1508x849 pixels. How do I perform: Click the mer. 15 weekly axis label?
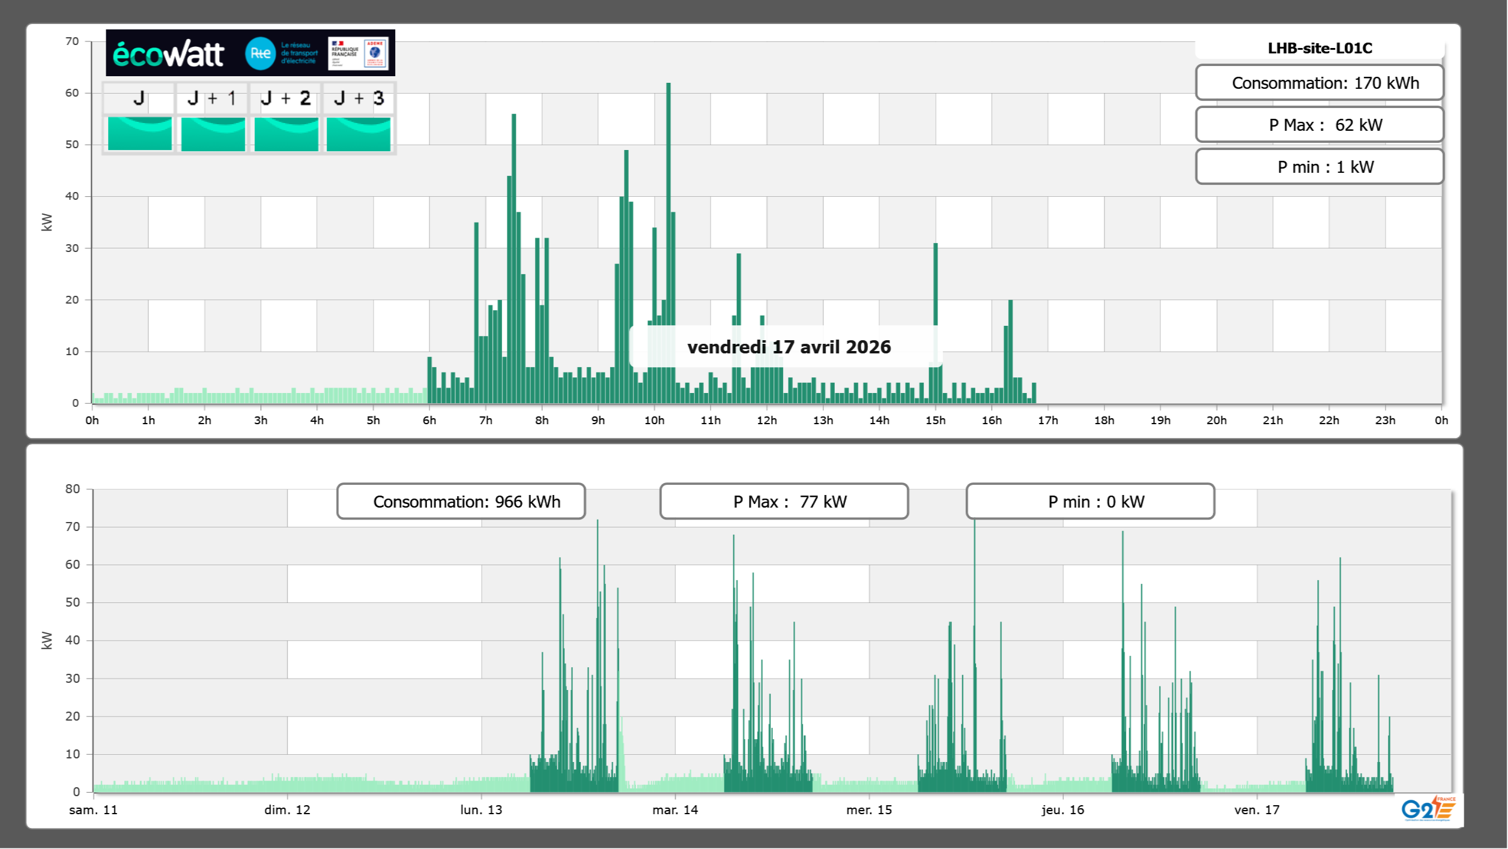pos(868,810)
